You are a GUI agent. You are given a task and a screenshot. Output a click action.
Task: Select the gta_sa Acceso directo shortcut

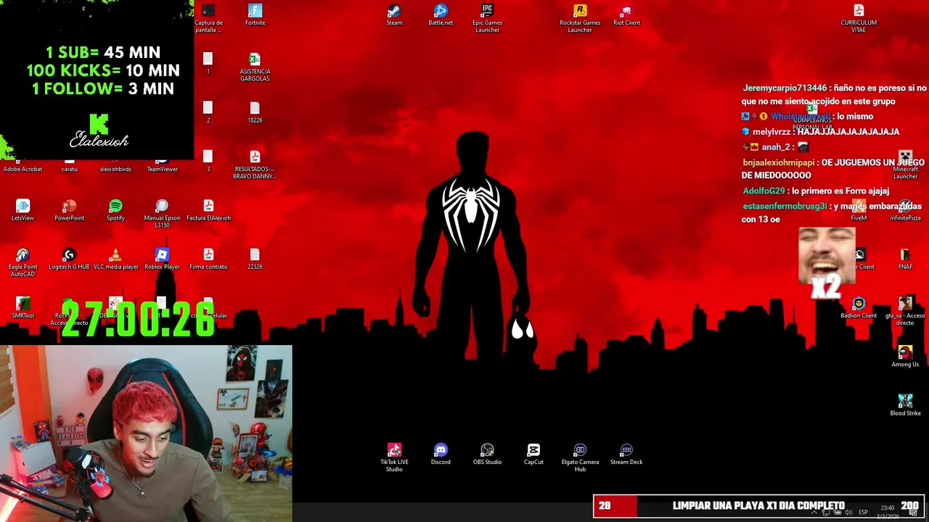(905, 311)
